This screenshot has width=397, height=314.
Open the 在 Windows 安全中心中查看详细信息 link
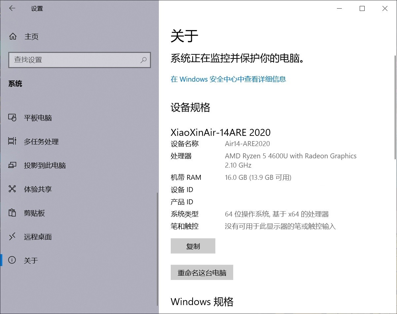click(x=228, y=79)
